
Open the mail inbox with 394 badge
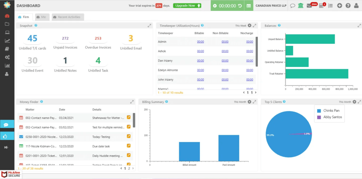click(309, 6)
